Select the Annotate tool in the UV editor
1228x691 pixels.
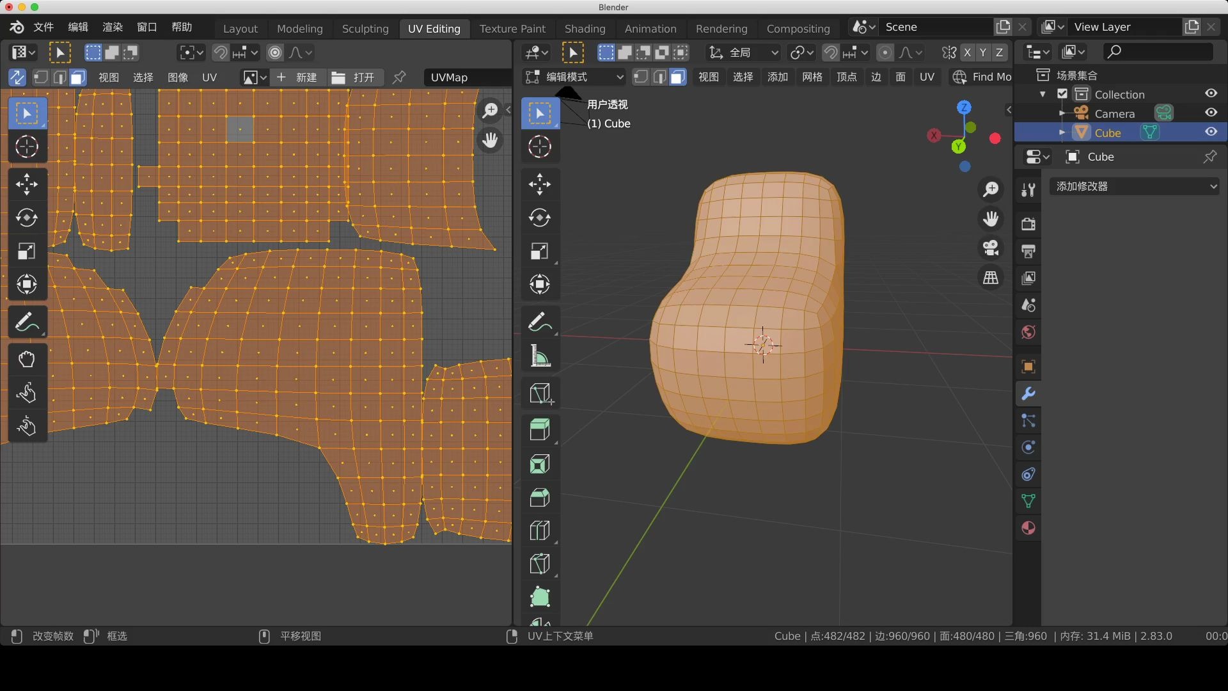(x=27, y=322)
